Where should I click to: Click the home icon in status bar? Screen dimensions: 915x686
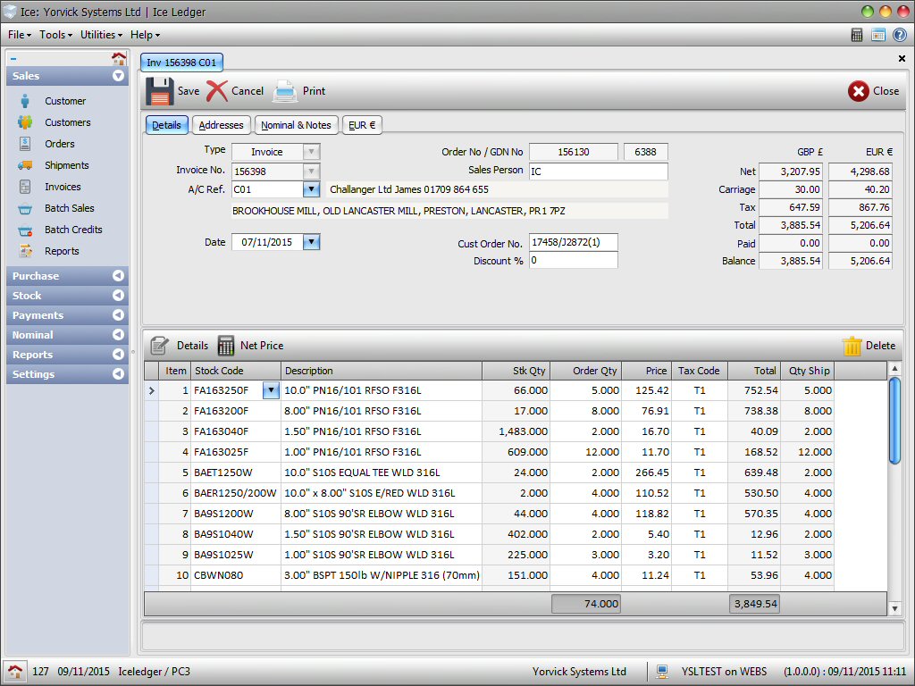tap(14, 672)
